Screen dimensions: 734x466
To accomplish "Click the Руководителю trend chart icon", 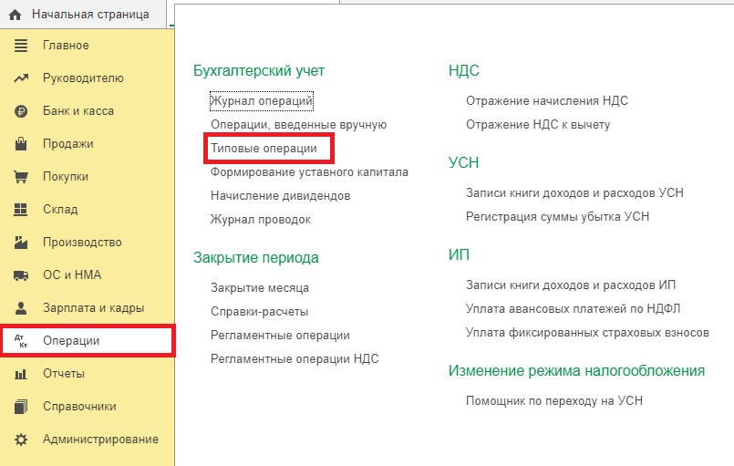I will (21, 78).
